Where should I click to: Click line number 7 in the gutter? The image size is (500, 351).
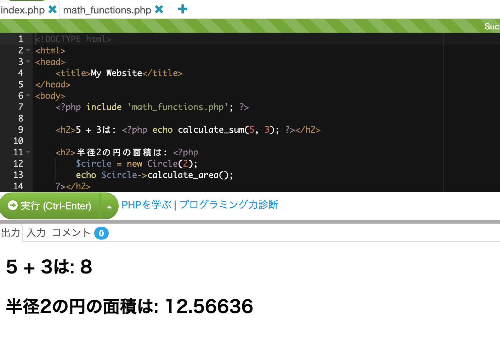(21, 107)
